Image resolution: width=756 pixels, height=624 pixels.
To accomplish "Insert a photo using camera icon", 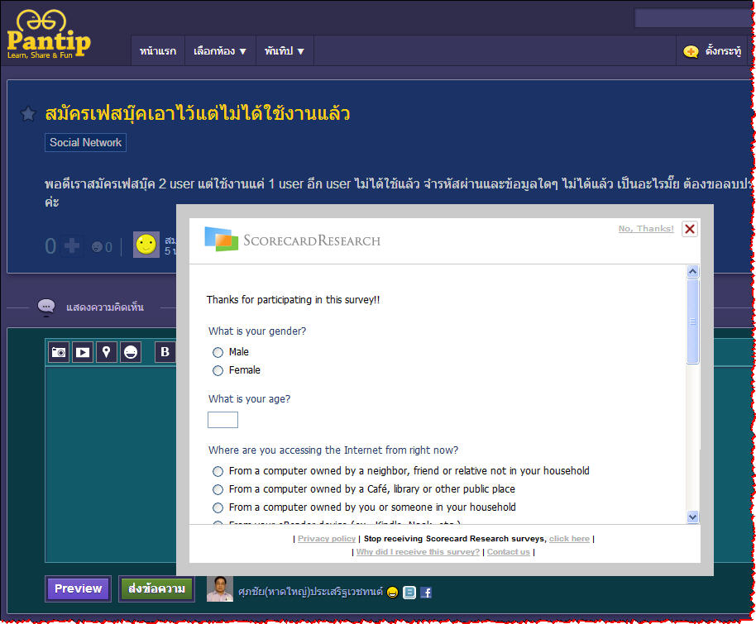I will 59,352.
